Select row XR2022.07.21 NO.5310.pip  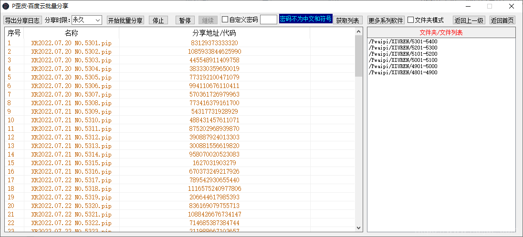click(180, 120)
